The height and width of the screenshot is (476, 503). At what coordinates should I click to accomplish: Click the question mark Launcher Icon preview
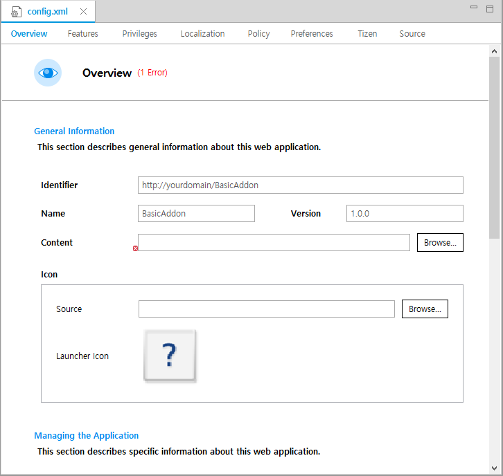[170, 356]
